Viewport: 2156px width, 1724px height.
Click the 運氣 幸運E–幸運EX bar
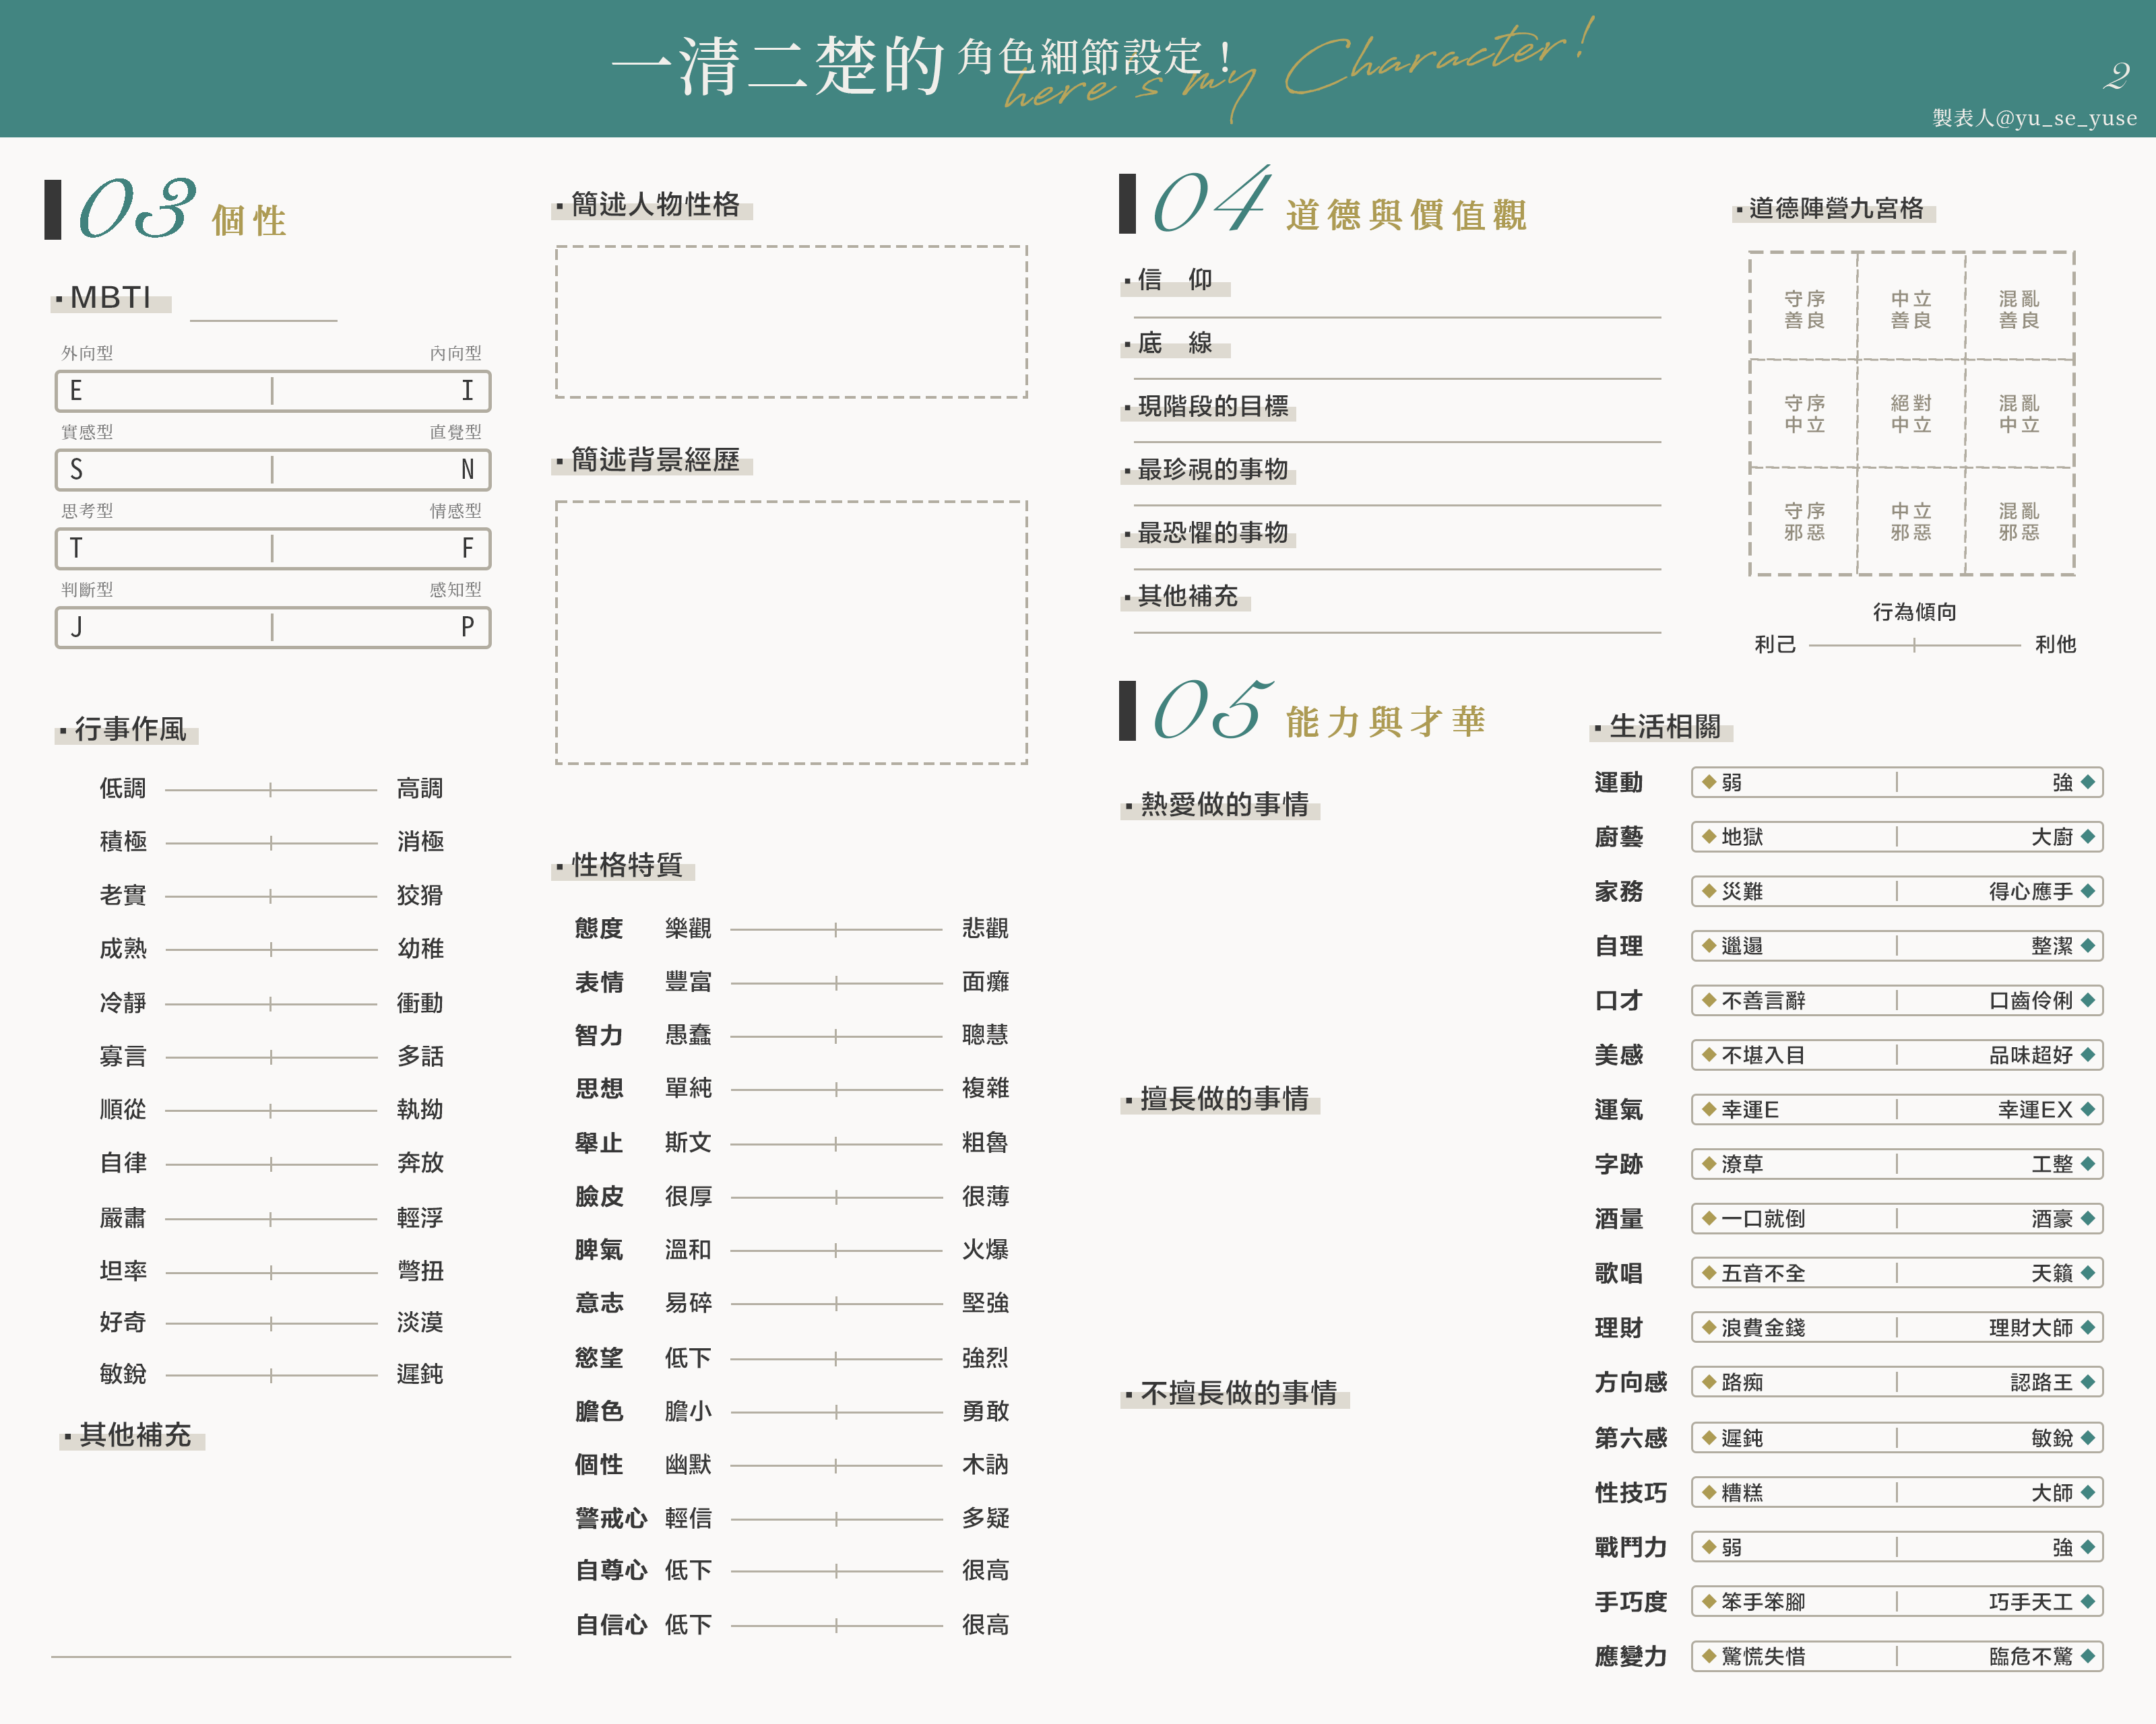point(1897,1109)
